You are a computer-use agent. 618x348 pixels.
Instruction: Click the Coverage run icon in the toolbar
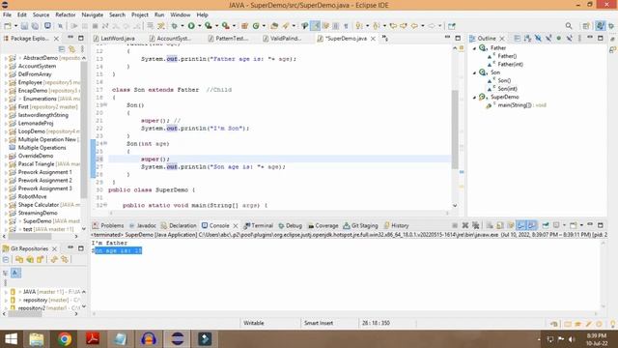(x=209, y=26)
